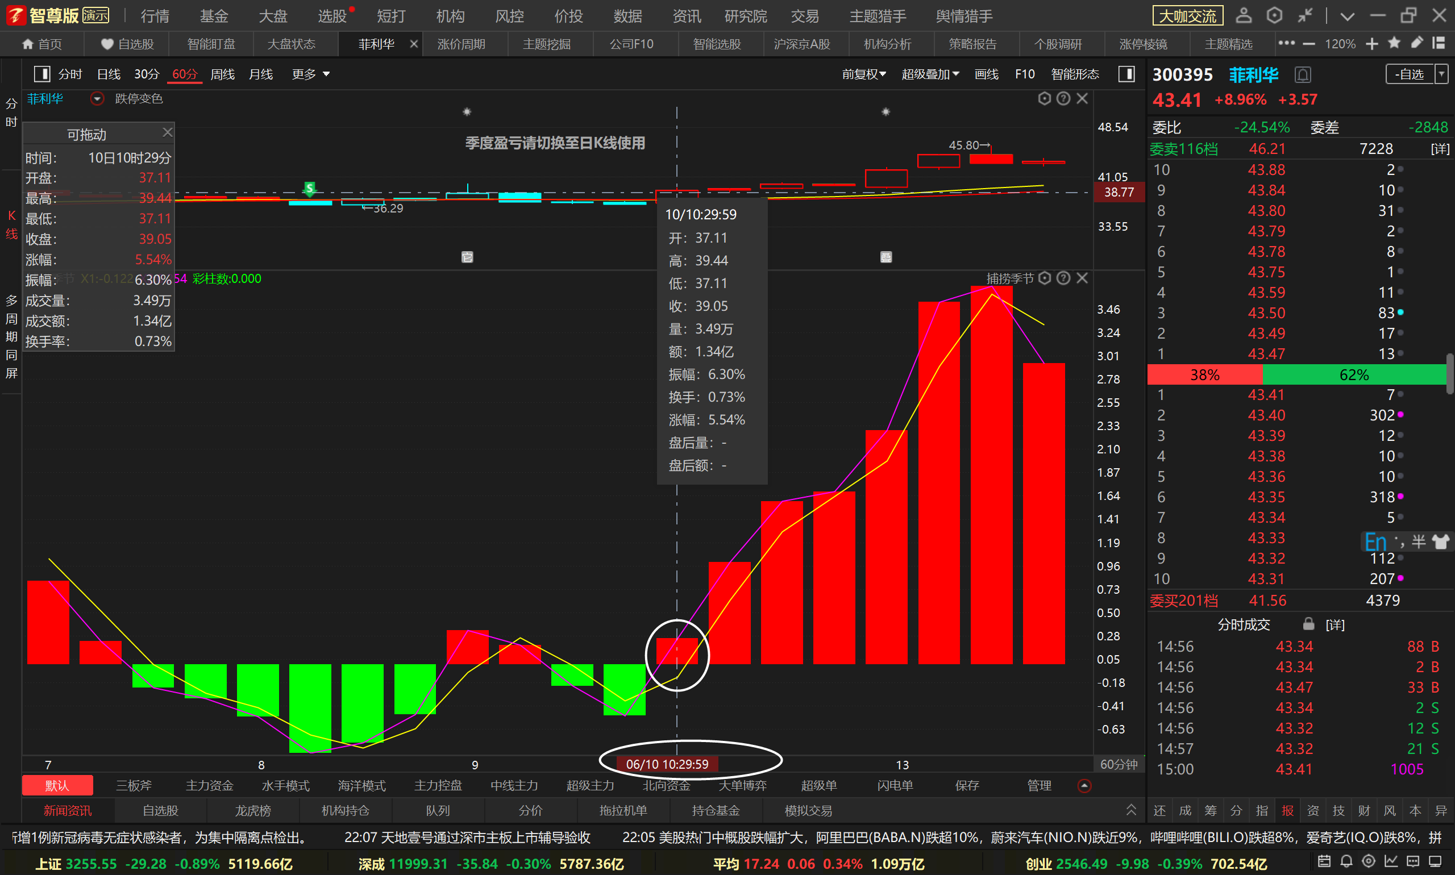Click the pencil edit icon in tab bar
This screenshot has width=1455, height=875.
[x=1416, y=43]
